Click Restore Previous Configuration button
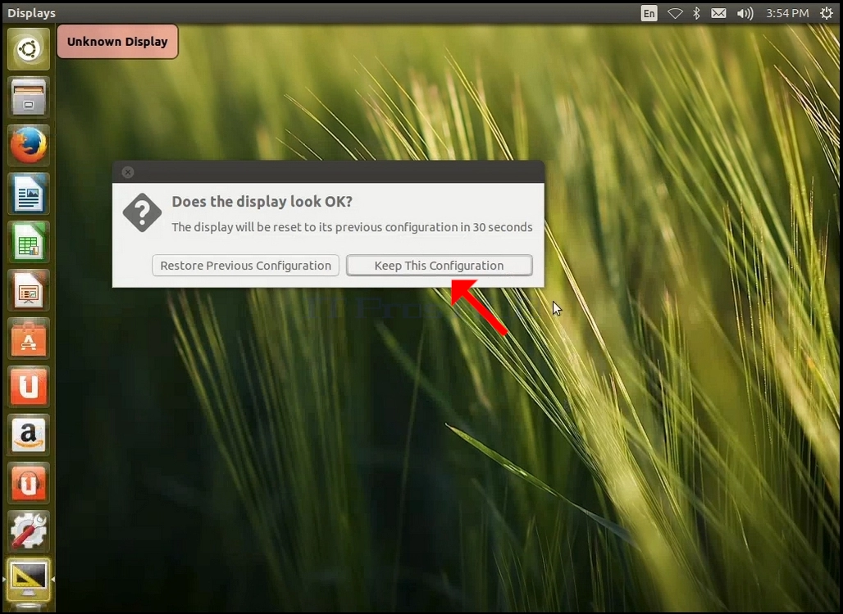The image size is (843, 614). [246, 266]
